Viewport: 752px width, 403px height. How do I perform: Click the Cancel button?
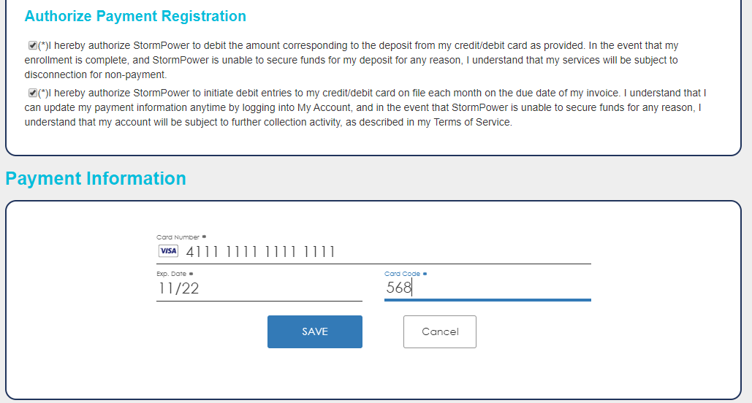[x=440, y=331]
